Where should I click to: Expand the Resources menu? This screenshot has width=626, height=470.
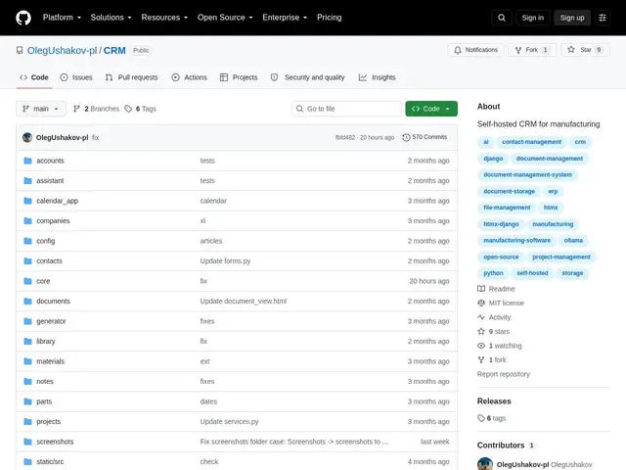point(164,18)
